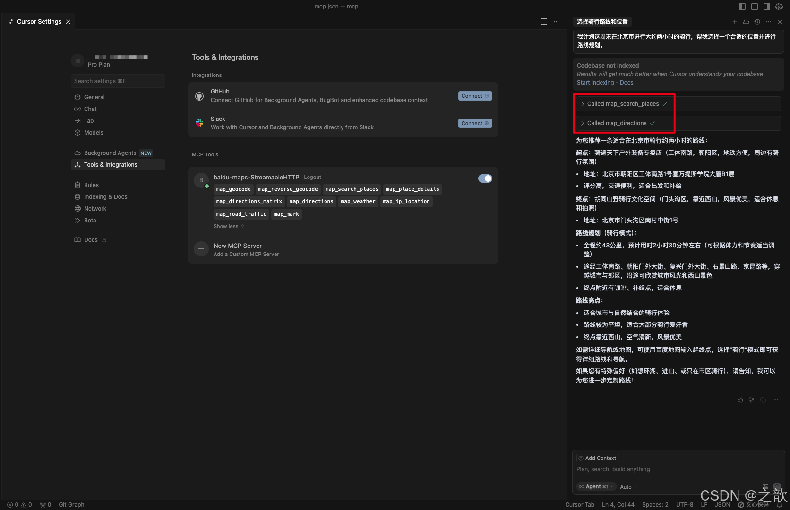The height and width of the screenshot is (510, 790).
Task: Open chat panel more options ellipsis
Action: click(769, 22)
